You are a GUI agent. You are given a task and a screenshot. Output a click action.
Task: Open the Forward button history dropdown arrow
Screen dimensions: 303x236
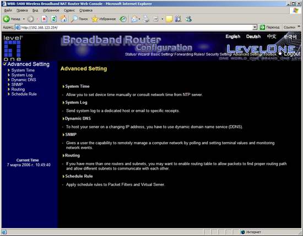point(37,19)
